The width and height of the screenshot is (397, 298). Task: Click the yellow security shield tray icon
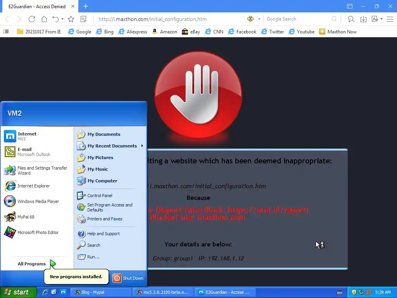(x=354, y=292)
